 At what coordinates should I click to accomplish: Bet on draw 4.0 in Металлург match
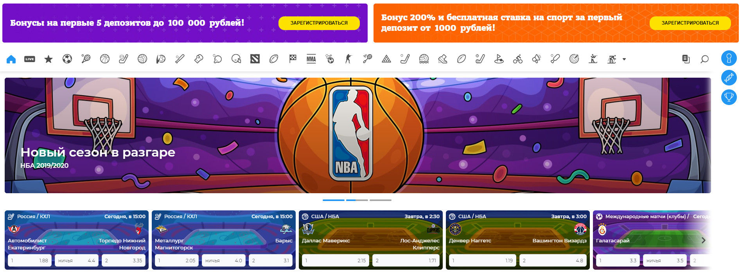[224, 260]
